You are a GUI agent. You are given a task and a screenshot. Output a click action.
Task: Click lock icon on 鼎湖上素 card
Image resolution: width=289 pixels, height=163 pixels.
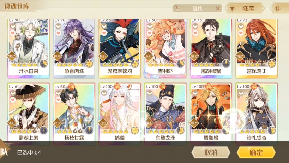[13, 93]
